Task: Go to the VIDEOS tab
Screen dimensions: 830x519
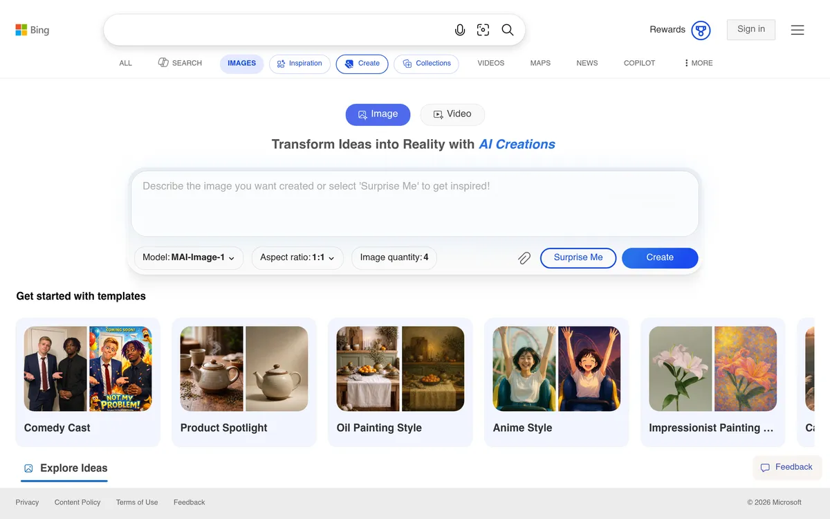Action: click(490, 63)
